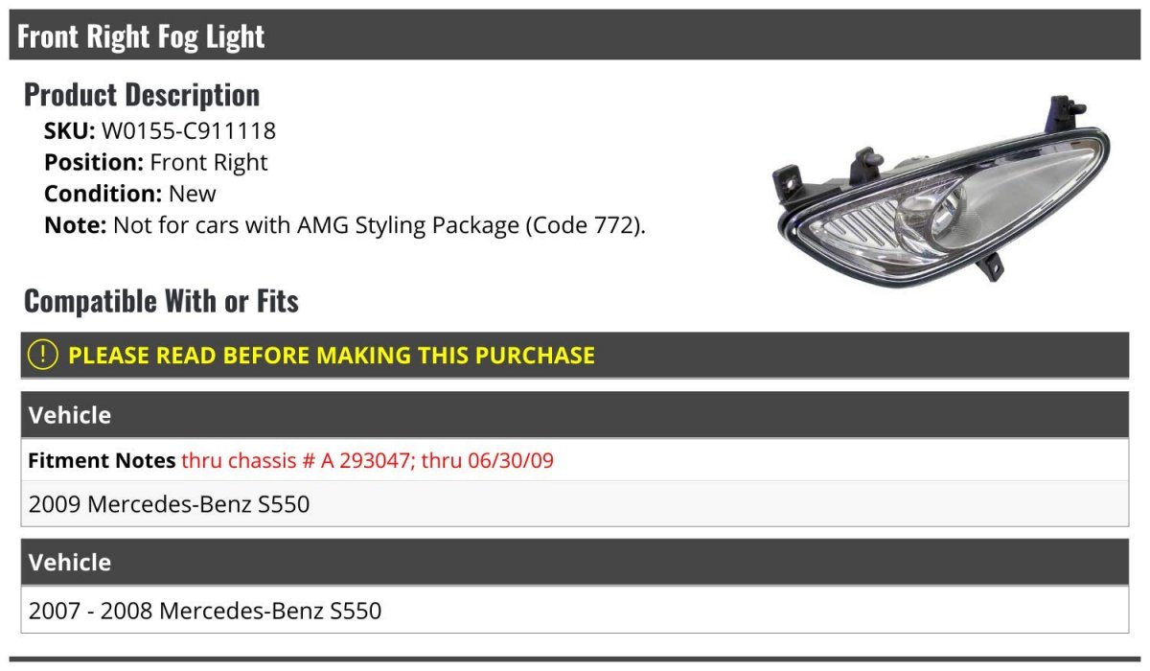This screenshot has height=671, width=1150.
Task: Click the bold Condition label
Action: point(103,194)
